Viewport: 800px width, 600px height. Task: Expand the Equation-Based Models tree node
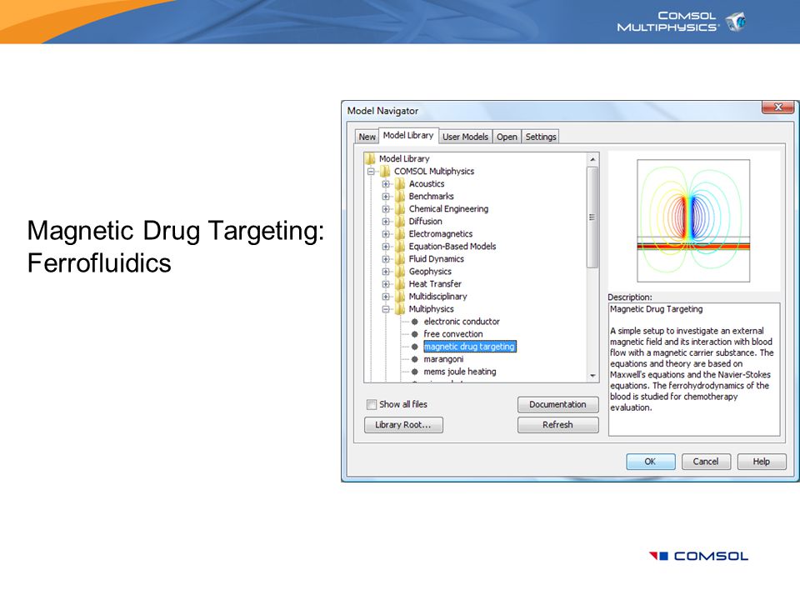tap(386, 247)
